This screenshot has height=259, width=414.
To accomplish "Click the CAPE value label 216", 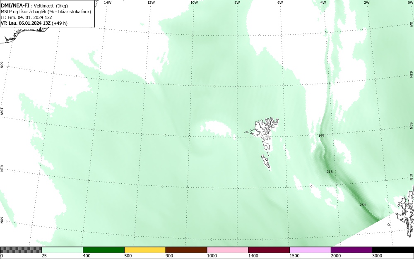I will (330, 172).
